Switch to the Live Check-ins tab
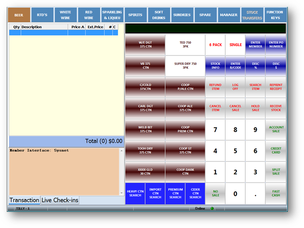This screenshot has width=304, height=228. (x=60, y=200)
